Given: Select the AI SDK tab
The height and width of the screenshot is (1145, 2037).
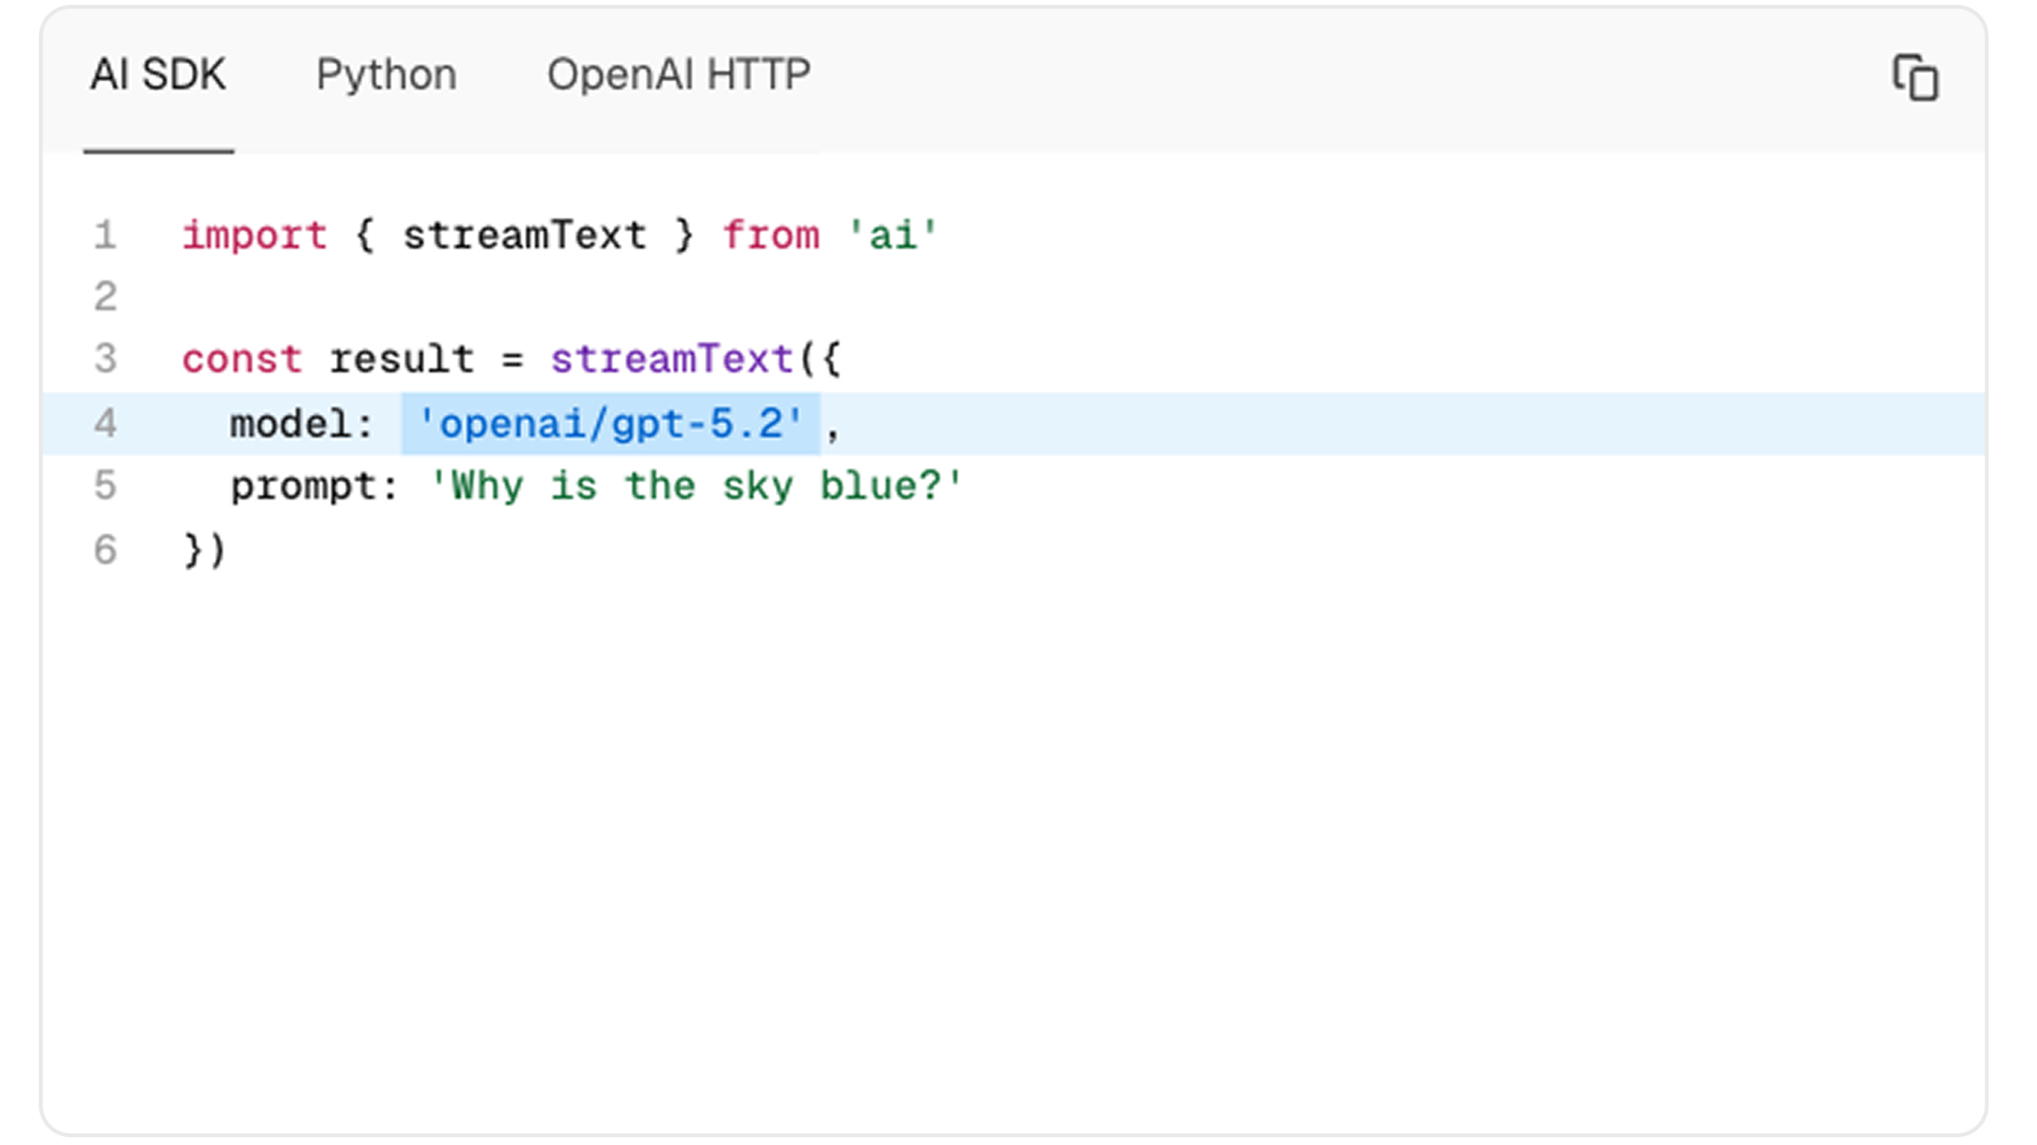Looking at the screenshot, I should [158, 75].
